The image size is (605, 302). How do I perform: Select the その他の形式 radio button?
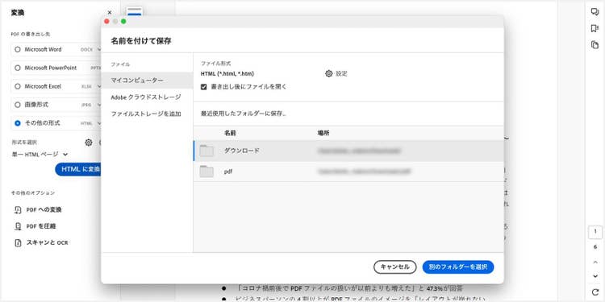[18, 123]
